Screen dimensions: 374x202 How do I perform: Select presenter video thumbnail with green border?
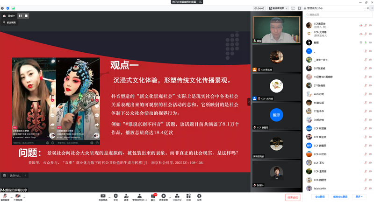277,30
